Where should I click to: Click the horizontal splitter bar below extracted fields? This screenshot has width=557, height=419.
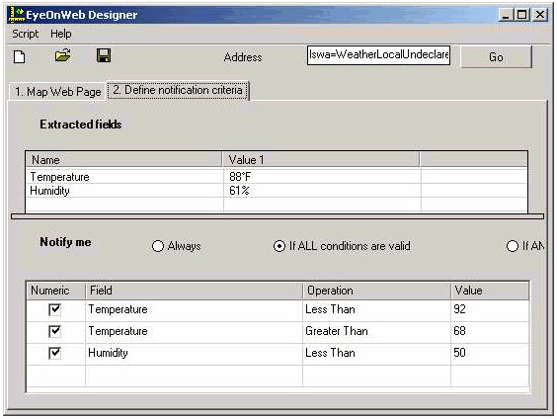[x=278, y=216]
